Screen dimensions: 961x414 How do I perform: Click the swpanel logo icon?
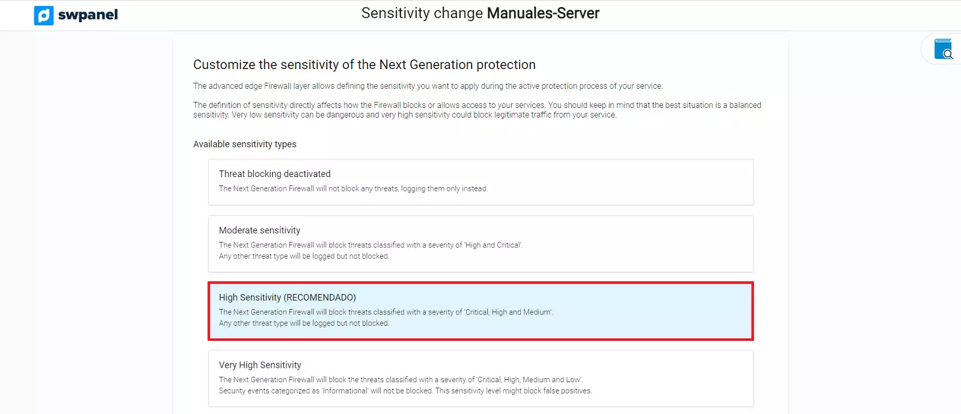(x=44, y=15)
